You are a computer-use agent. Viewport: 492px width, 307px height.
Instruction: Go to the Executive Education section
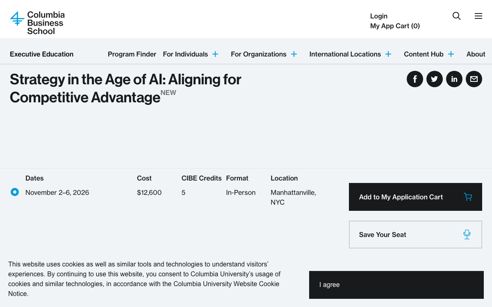[x=41, y=54]
